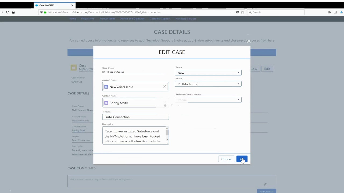Image resolution: width=344 pixels, height=193 pixels.
Task: Open the Preferred Contact Method dropdown
Action: tap(208, 100)
